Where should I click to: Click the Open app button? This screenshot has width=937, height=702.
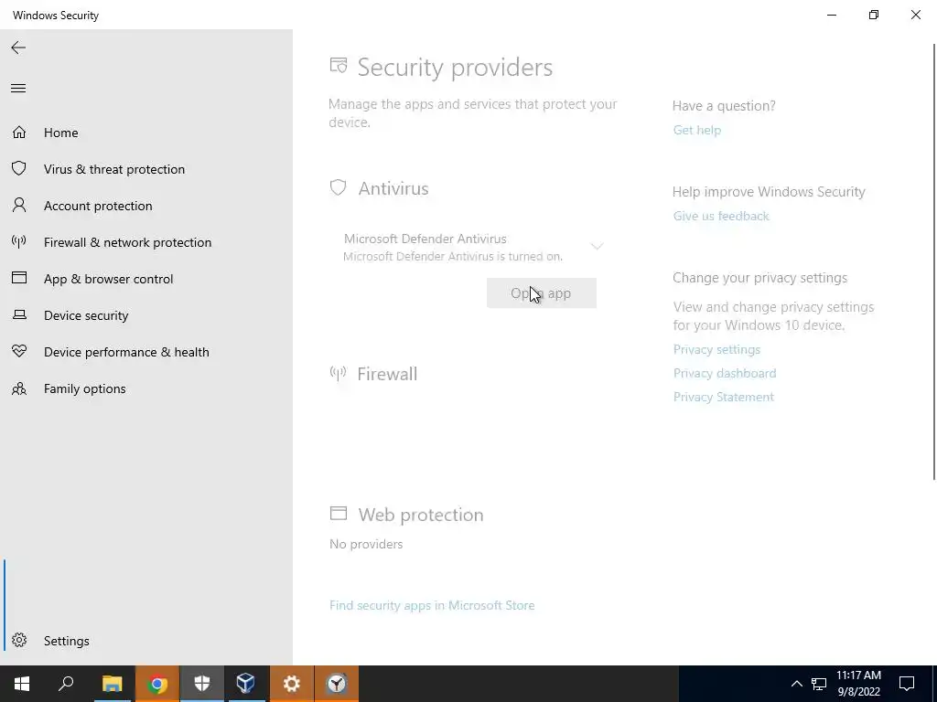click(x=542, y=293)
